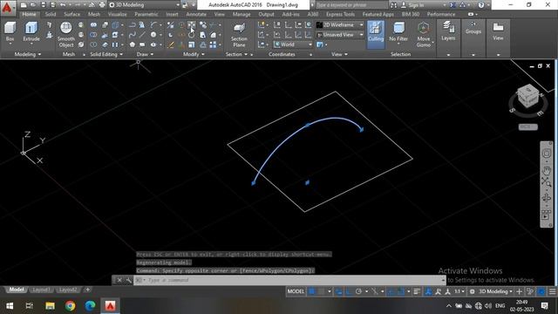Screen dimensions: 558x314
Task: Switch to the Solid ribbon tab
Action: 51,14
